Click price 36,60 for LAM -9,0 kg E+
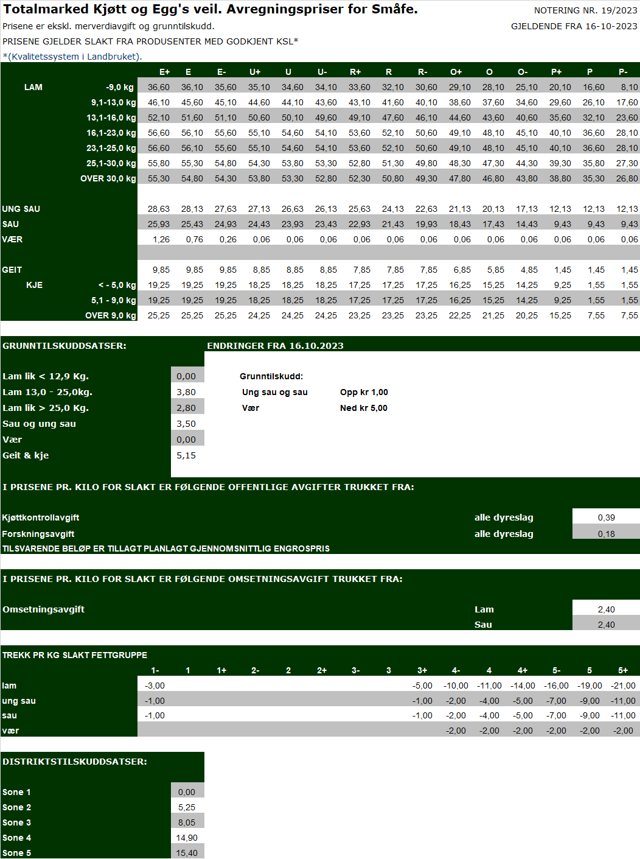 (x=159, y=87)
